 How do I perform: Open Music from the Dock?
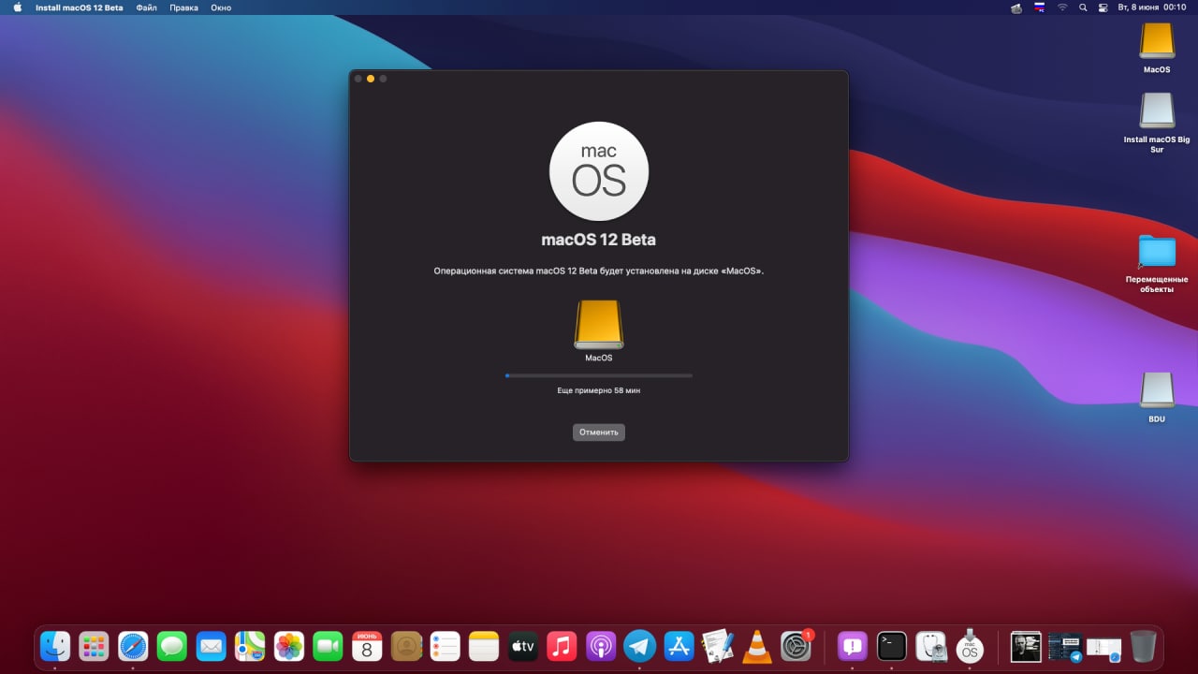[562, 646]
